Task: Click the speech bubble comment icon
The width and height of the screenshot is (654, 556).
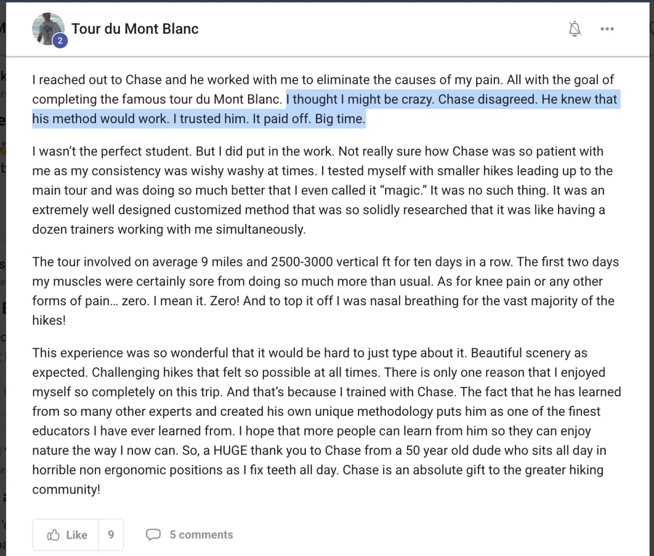Action: pos(153,535)
